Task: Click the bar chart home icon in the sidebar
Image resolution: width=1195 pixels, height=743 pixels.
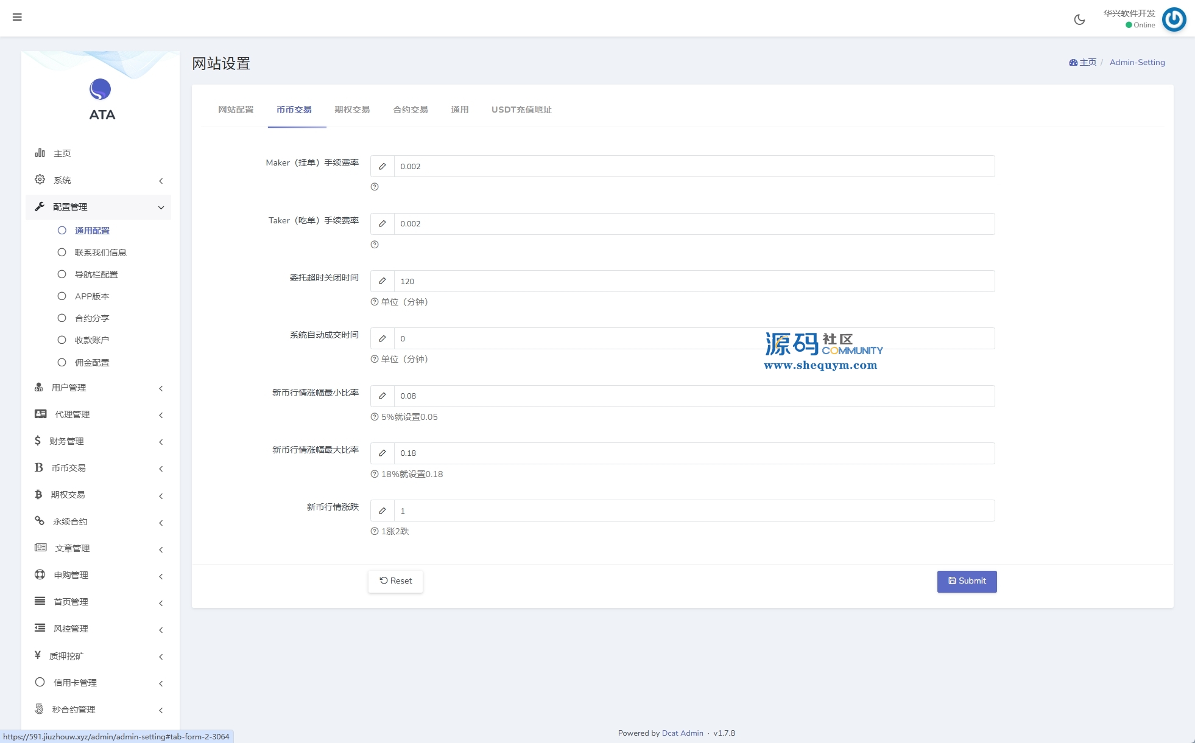Action: click(40, 153)
